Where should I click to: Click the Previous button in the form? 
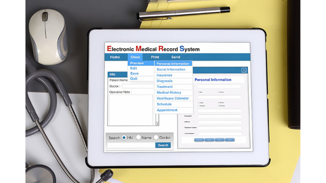coord(199,139)
